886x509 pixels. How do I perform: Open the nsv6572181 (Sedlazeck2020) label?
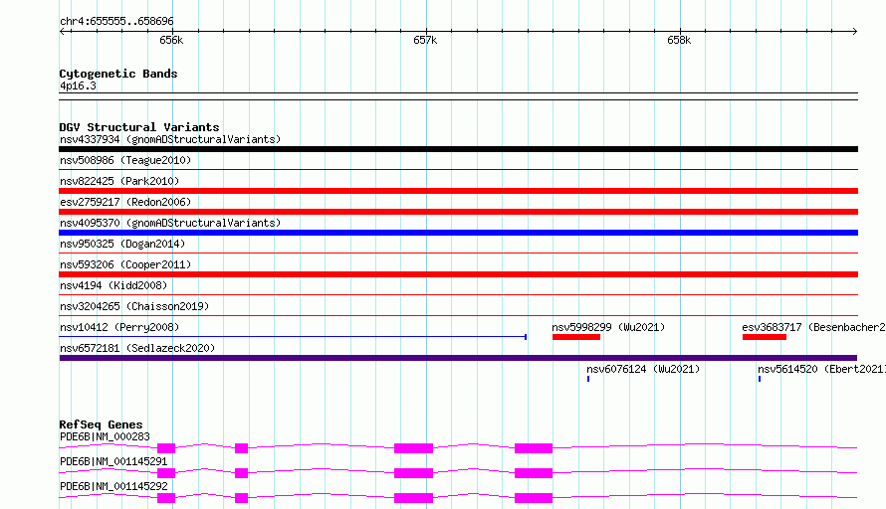click(137, 348)
